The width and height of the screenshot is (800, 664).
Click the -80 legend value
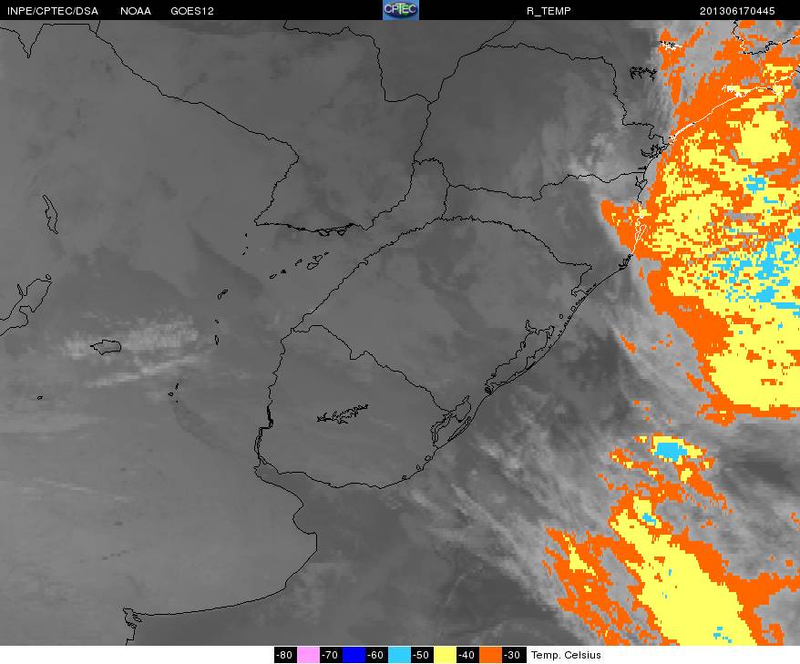pos(285,655)
